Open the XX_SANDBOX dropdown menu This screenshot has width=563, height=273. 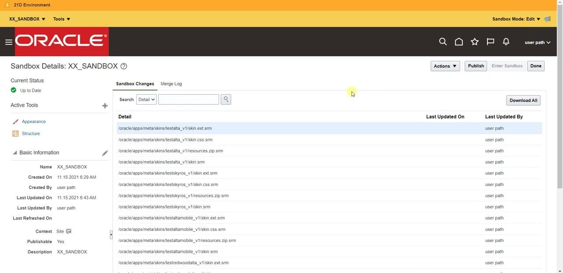click(27, 19)
